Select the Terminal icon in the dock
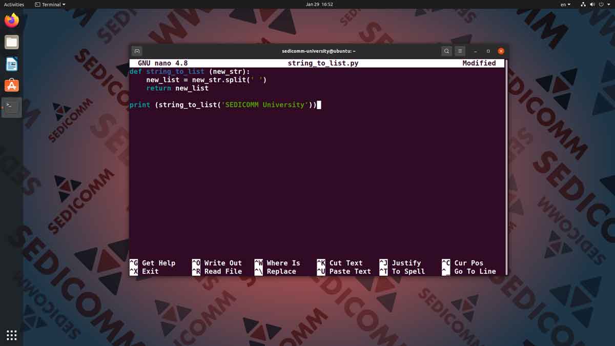 tap(11, 107)
